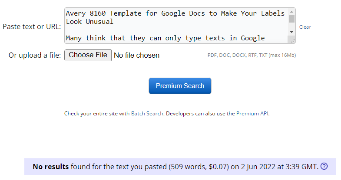Viewport: 341px width, 180px height.
Task: Open the Batch Search link
Action: point(147,114)
